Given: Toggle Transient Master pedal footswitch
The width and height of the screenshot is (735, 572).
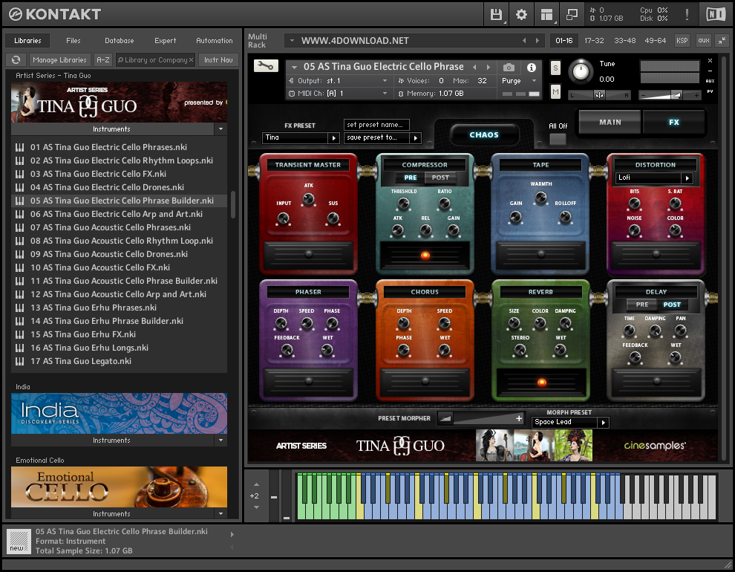Looking at the screenshot, I should (x=308, y=254).
